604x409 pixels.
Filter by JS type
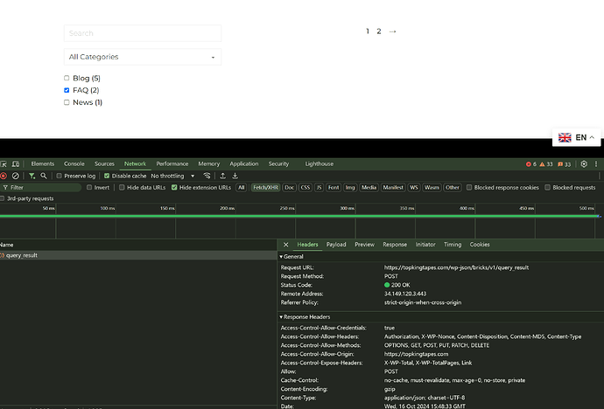pos(319,188)
